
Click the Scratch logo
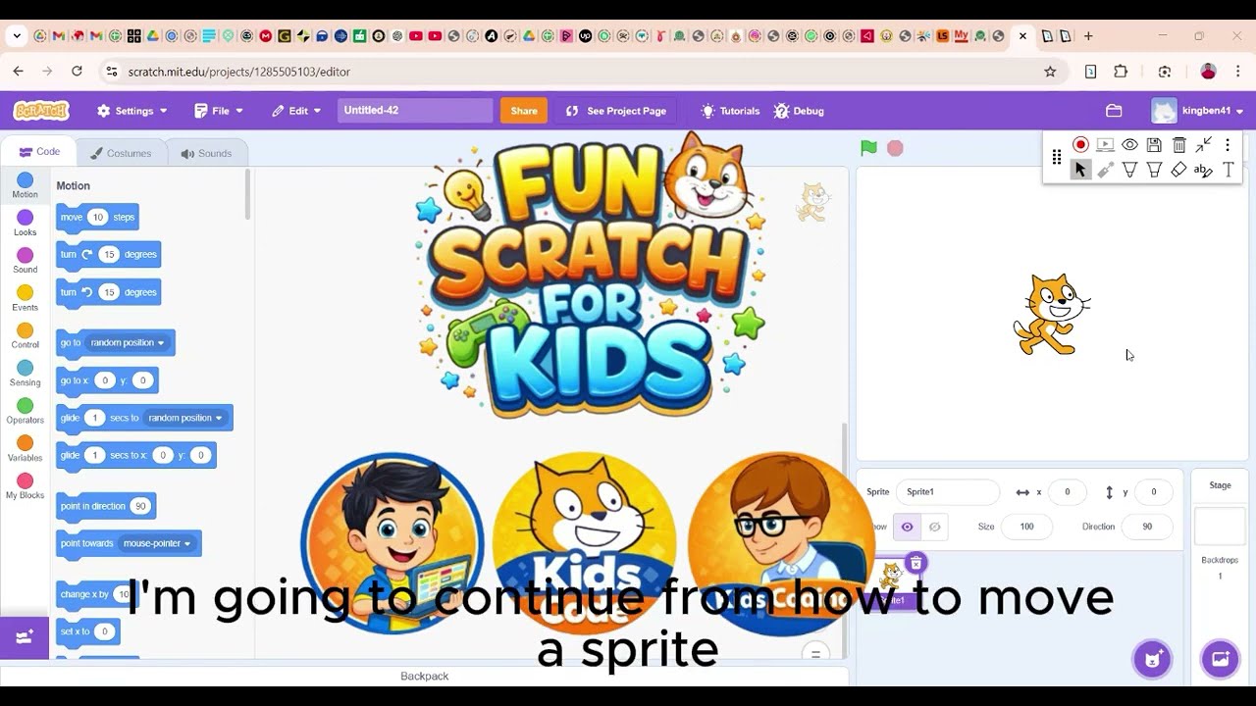tap(41, 111)
